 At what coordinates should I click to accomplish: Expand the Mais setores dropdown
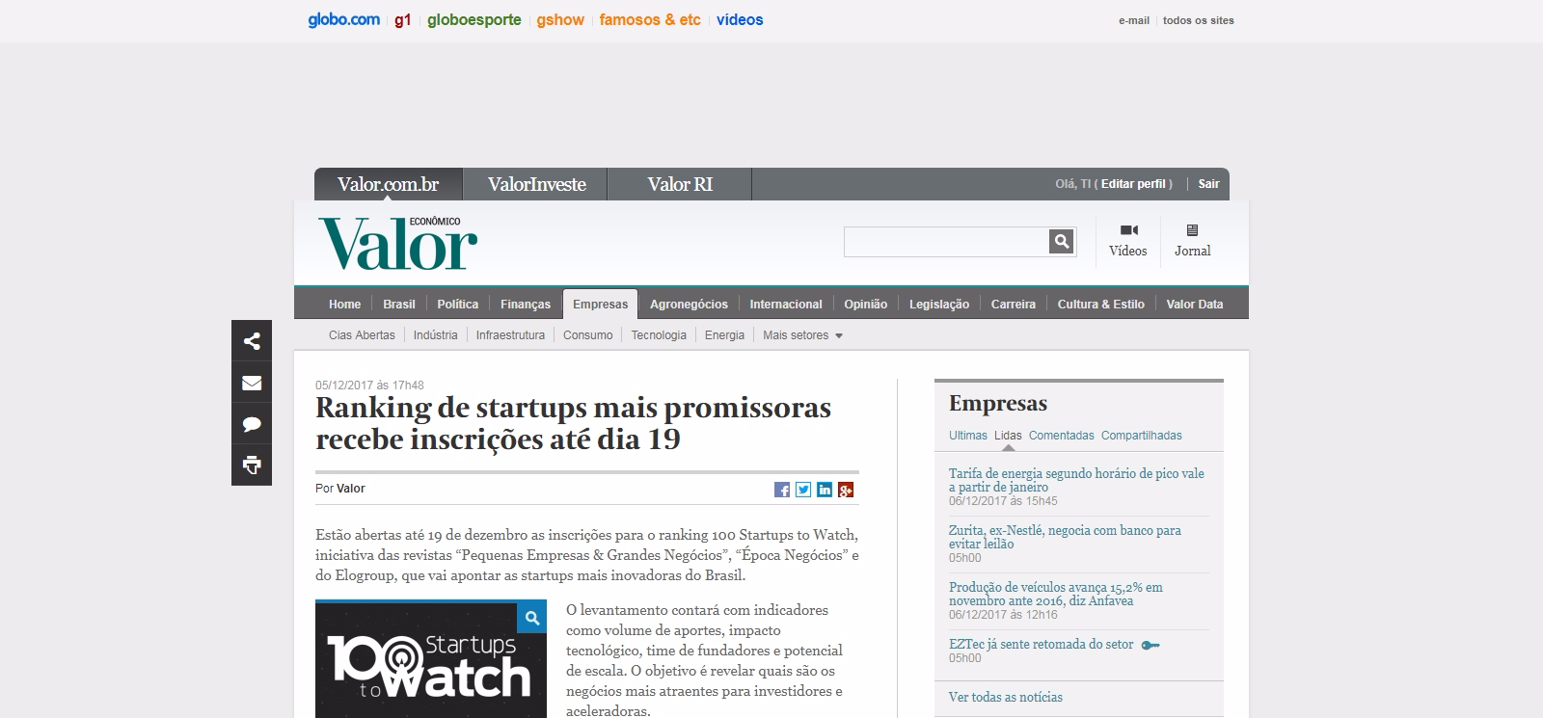pyautogui.click(x=802, y=335)
